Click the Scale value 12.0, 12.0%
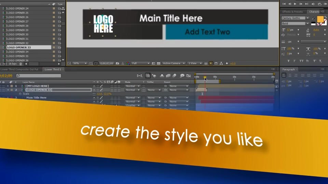This screenshot has height=184, width=328. [104, 94]
